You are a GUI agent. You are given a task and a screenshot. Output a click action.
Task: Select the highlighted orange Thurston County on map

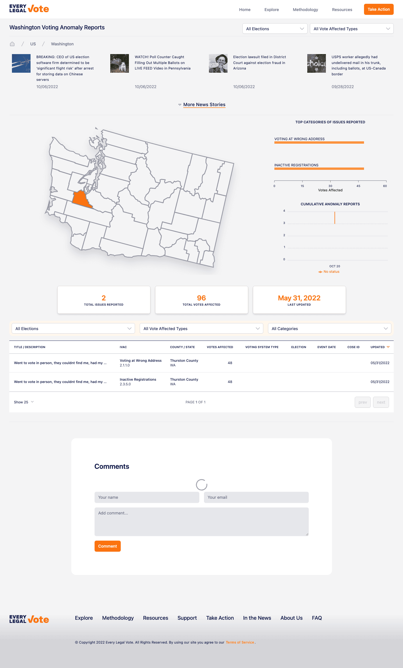(81, 199)
